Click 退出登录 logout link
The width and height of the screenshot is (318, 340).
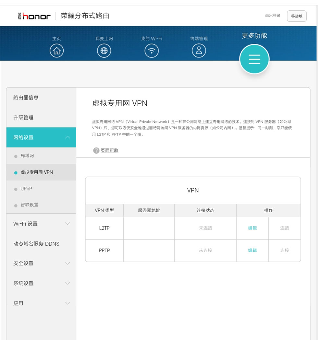pyautogui.click(x=273, y=16)
